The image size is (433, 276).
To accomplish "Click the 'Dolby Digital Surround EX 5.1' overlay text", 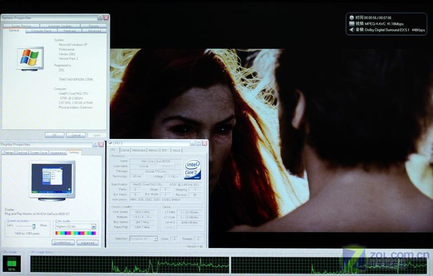I will tap(387, 30).
